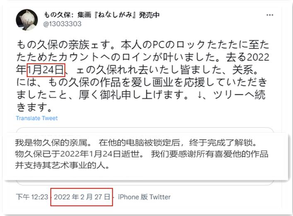
Task: Click the Chinese translation overlay text
Action: click(141, 154)
